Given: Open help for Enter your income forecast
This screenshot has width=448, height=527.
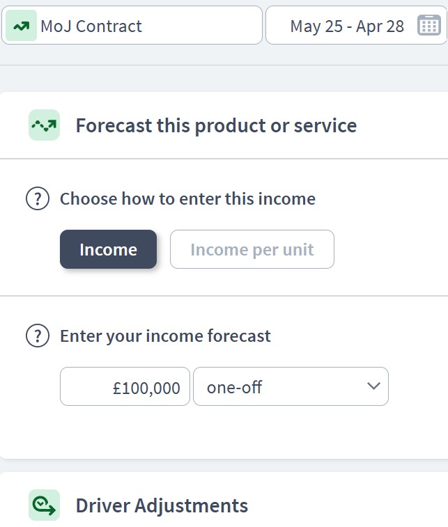Looking at the screenshot, I should (x=38, y=336).
